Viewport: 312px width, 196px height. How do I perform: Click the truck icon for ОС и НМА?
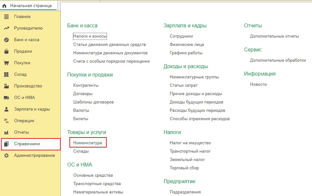pyautogui.click(x=6, y=98)
